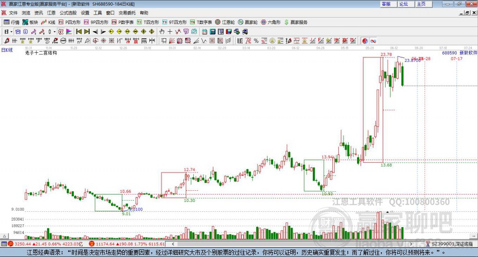Open the P四方形 tool
This screenshot has height=257, width=478.
coord(70,22)
